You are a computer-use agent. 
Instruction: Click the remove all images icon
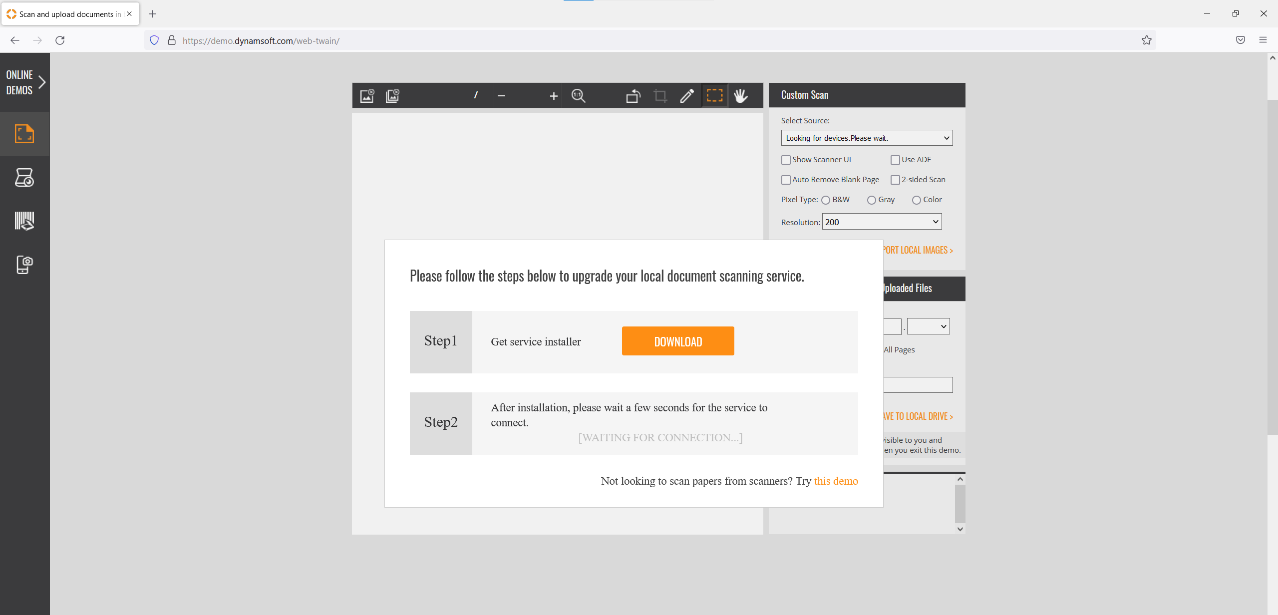click(x=393, y=95)
